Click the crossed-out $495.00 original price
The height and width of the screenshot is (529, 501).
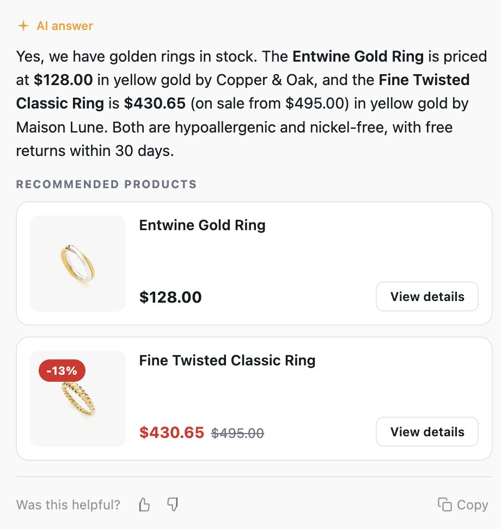tap(237, 433)
